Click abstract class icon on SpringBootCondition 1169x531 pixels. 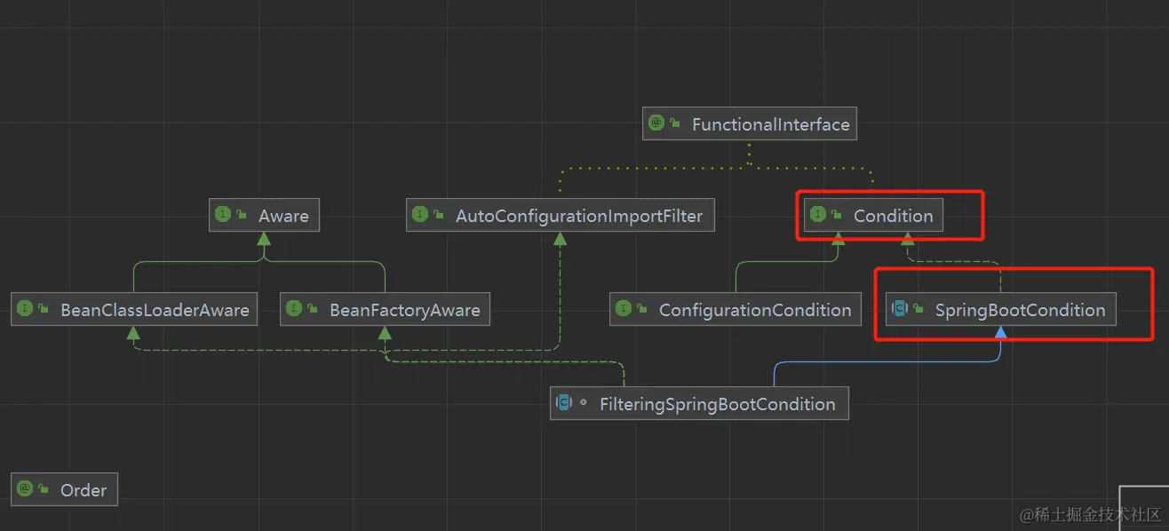tap(899, 309)
